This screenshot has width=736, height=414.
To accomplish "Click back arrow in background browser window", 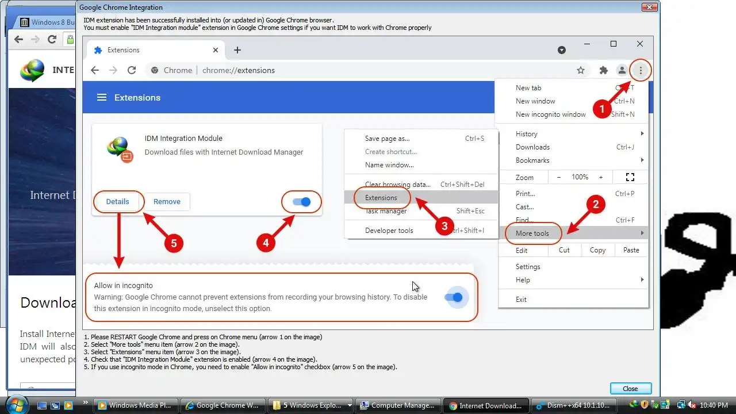I will (18, 39).
